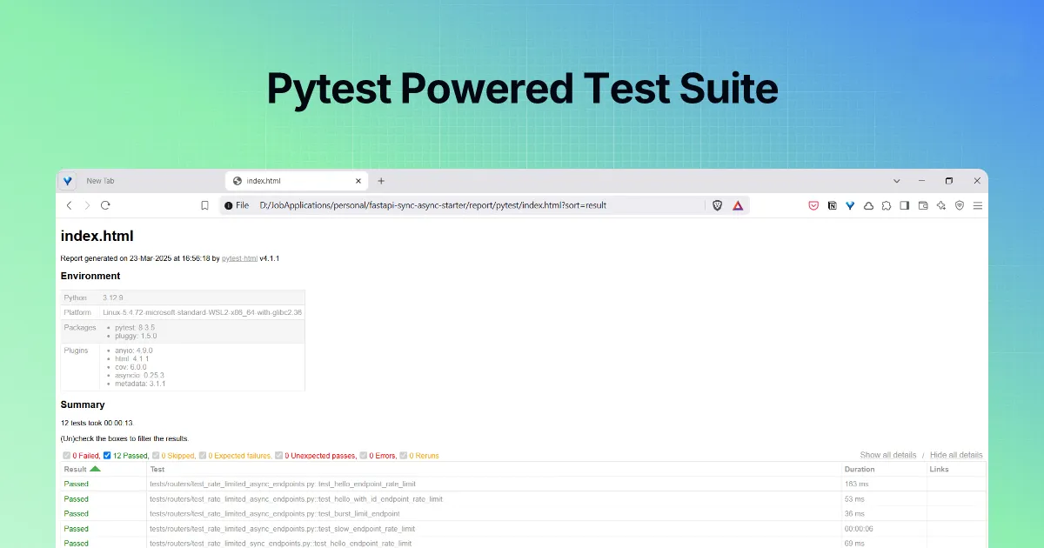Click the blue V extension icon in toolbar
This screenshot has height=548, width=1044.
(x=850, y=205)
